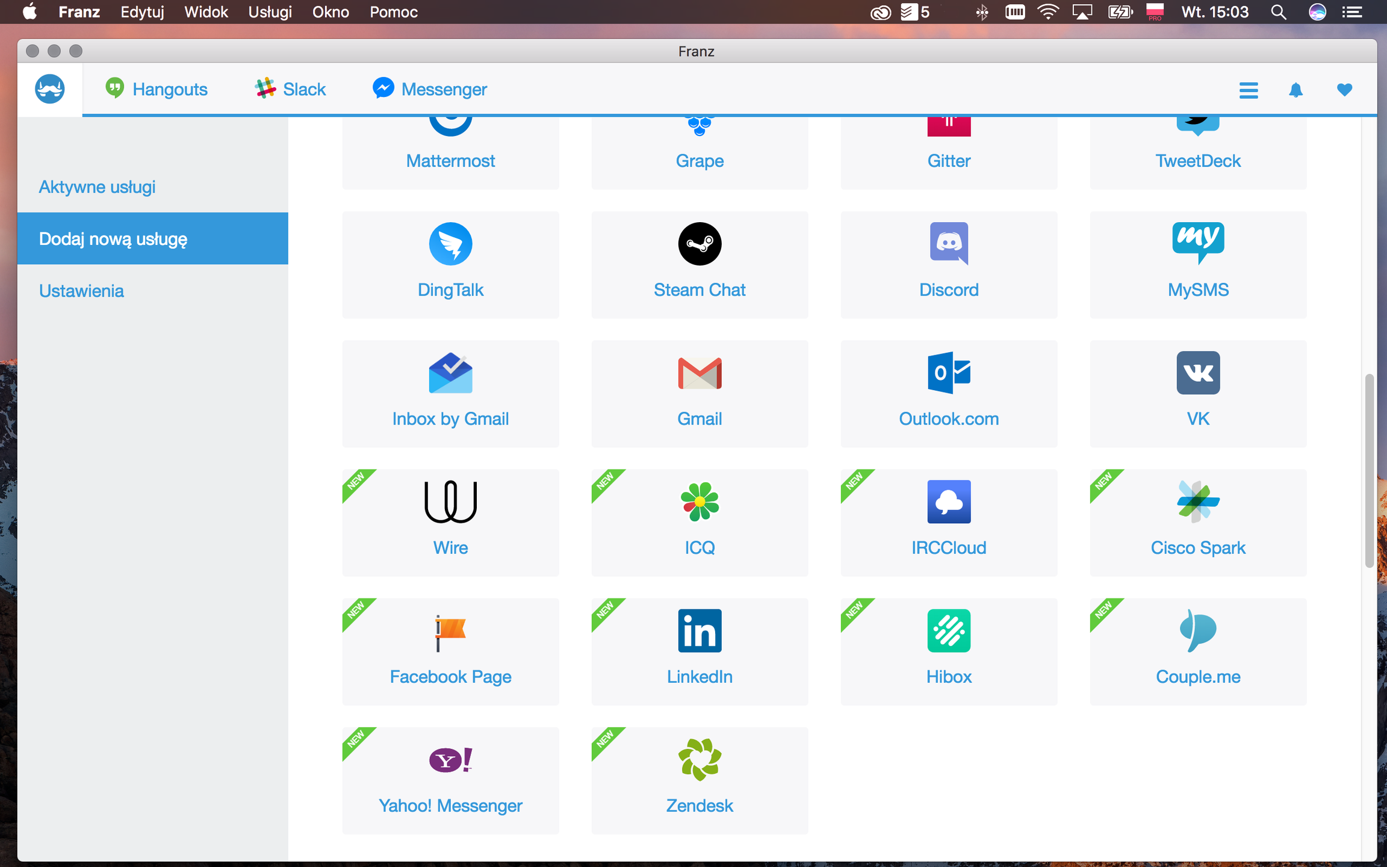Add the Yahoo! Messenger icon
Image resolution: width=1387 pixels, height=867 pixels.
pos(450,760)
